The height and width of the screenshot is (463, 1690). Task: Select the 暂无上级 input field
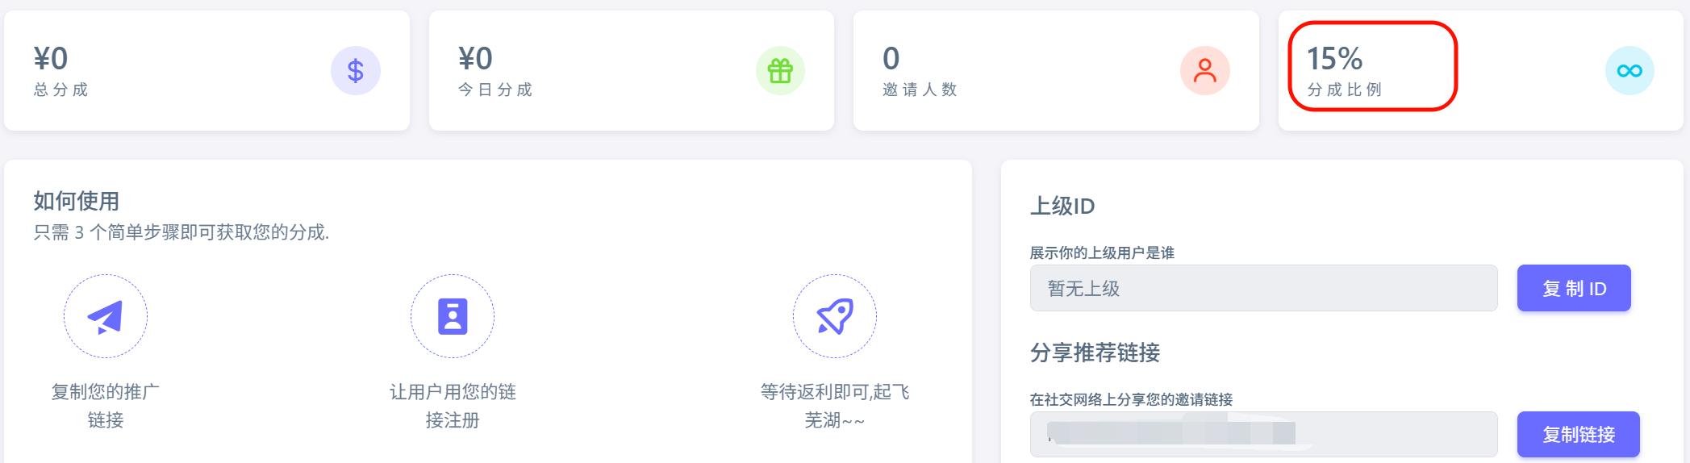(x=1263, y=288)
